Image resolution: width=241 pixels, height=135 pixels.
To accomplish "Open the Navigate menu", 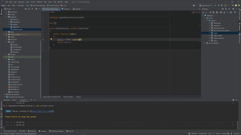I will tap(21, 2).
